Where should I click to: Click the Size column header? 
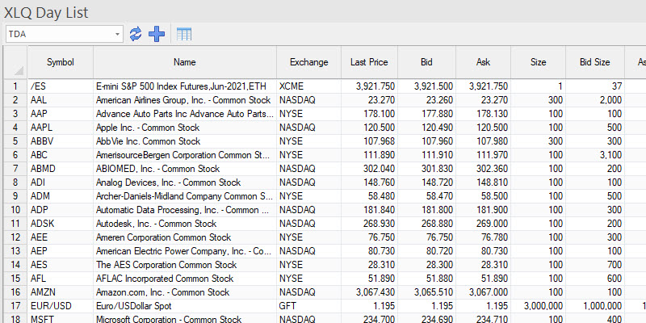coord(538,62)
